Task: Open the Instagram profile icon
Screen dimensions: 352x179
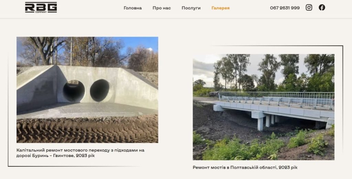Action: [x=309, y=8]
